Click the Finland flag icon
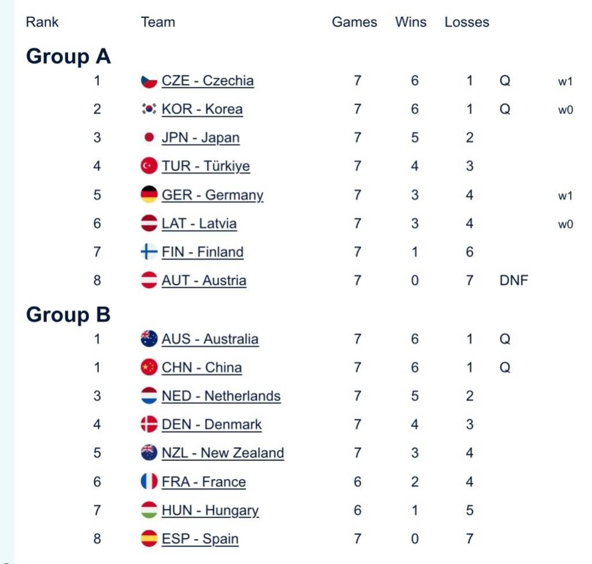Screen dimensions: 592x564 tap(149, 252)
